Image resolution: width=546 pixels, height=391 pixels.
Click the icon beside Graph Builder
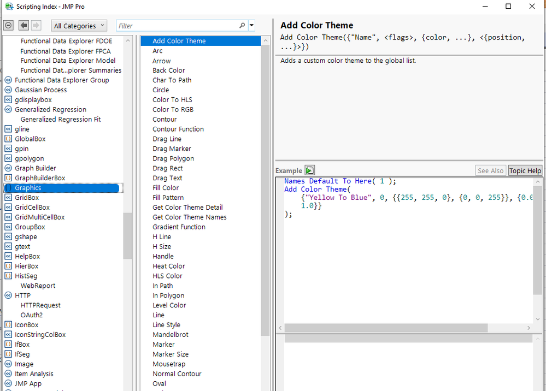pyautogui.click(x=8, y=168)
